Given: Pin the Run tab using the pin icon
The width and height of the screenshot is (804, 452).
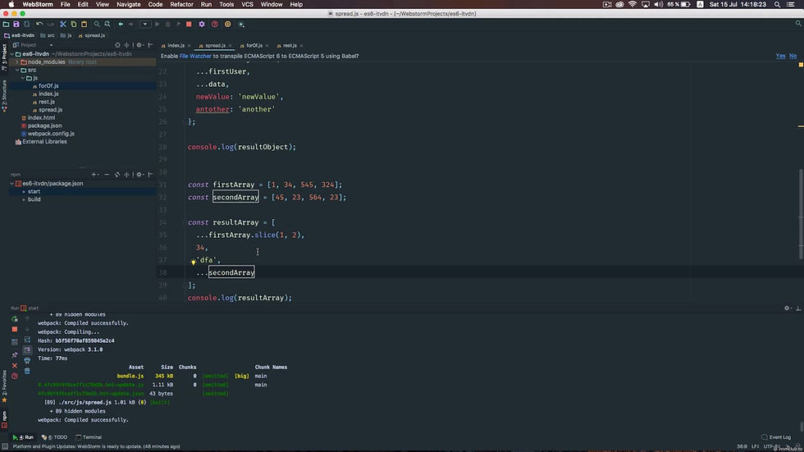Looking at the screenshot, I should click(x=15, y=355).
